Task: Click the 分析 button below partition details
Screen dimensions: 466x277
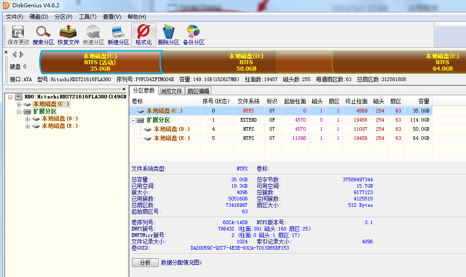Action: coord(145,263)
